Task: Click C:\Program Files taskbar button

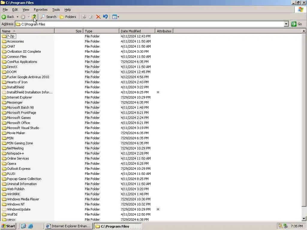Action: [118, 226]
